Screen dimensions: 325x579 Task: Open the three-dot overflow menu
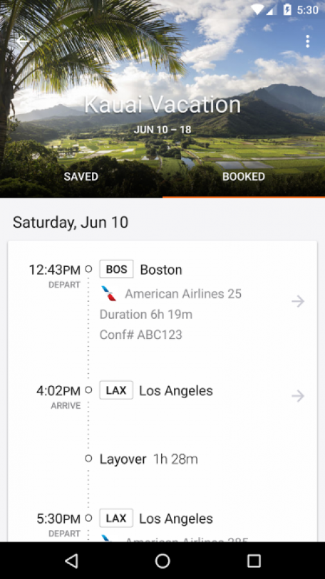click(x=307, y=41)
